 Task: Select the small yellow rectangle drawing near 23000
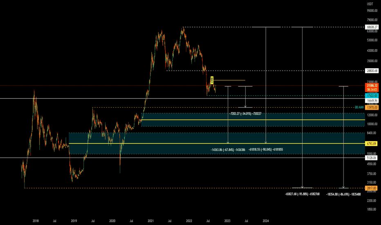click(x=212, y=80)
